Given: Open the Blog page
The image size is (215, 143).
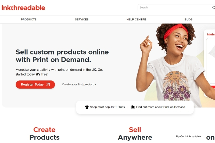Looking at the screenshot, I should point(188,19).
